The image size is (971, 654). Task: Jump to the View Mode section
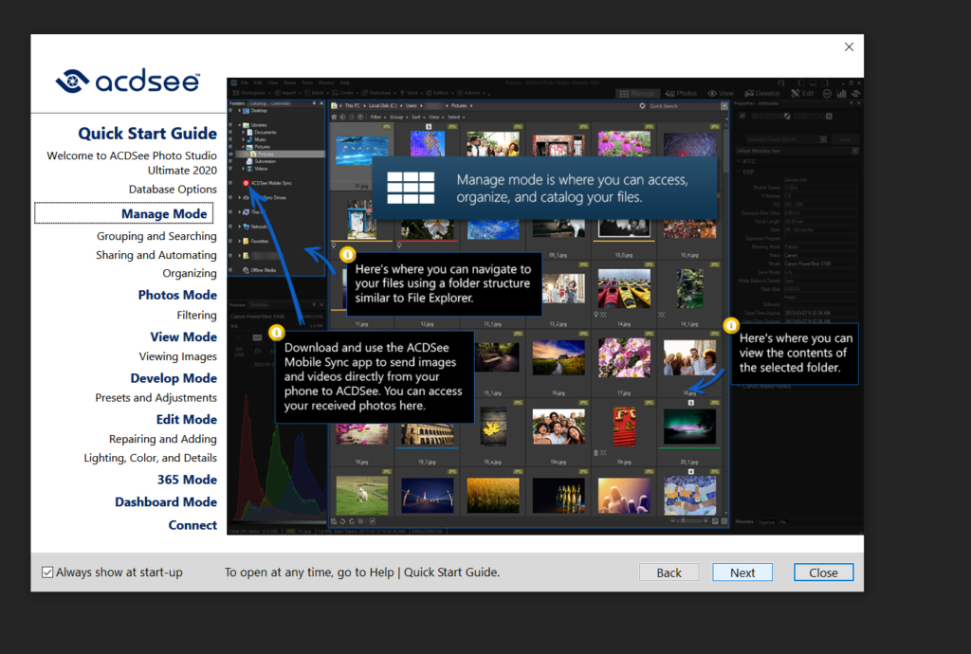point(184,337)
